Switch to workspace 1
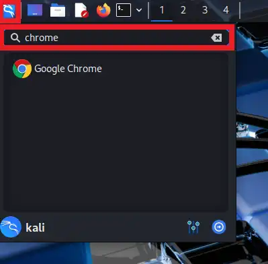268x264 pixels. pyautogui.click(x=162, y=10)
